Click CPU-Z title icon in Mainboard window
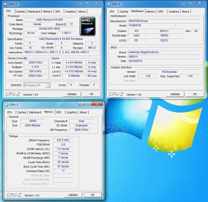Screen dimensions: 208x202 point(109,4)
